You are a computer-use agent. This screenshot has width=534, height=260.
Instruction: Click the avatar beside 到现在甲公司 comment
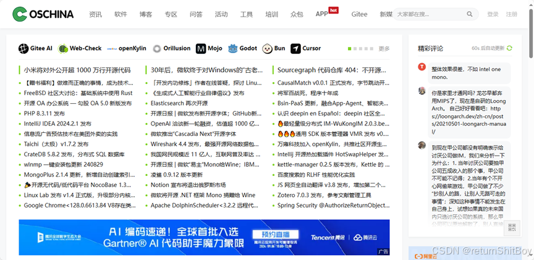point(422,145)
